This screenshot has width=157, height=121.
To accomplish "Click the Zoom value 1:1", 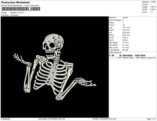I will pos(152,12).
